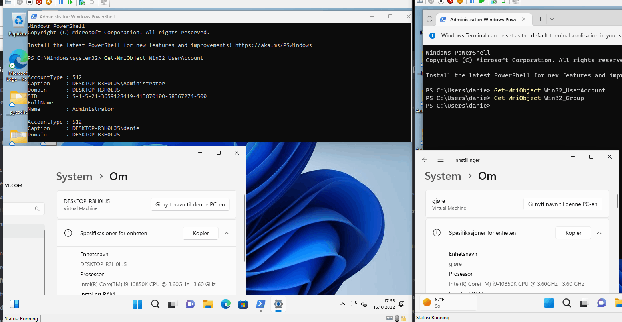
Task: Click the Pause button in left VM toolbar
Action: click(61, 2)
